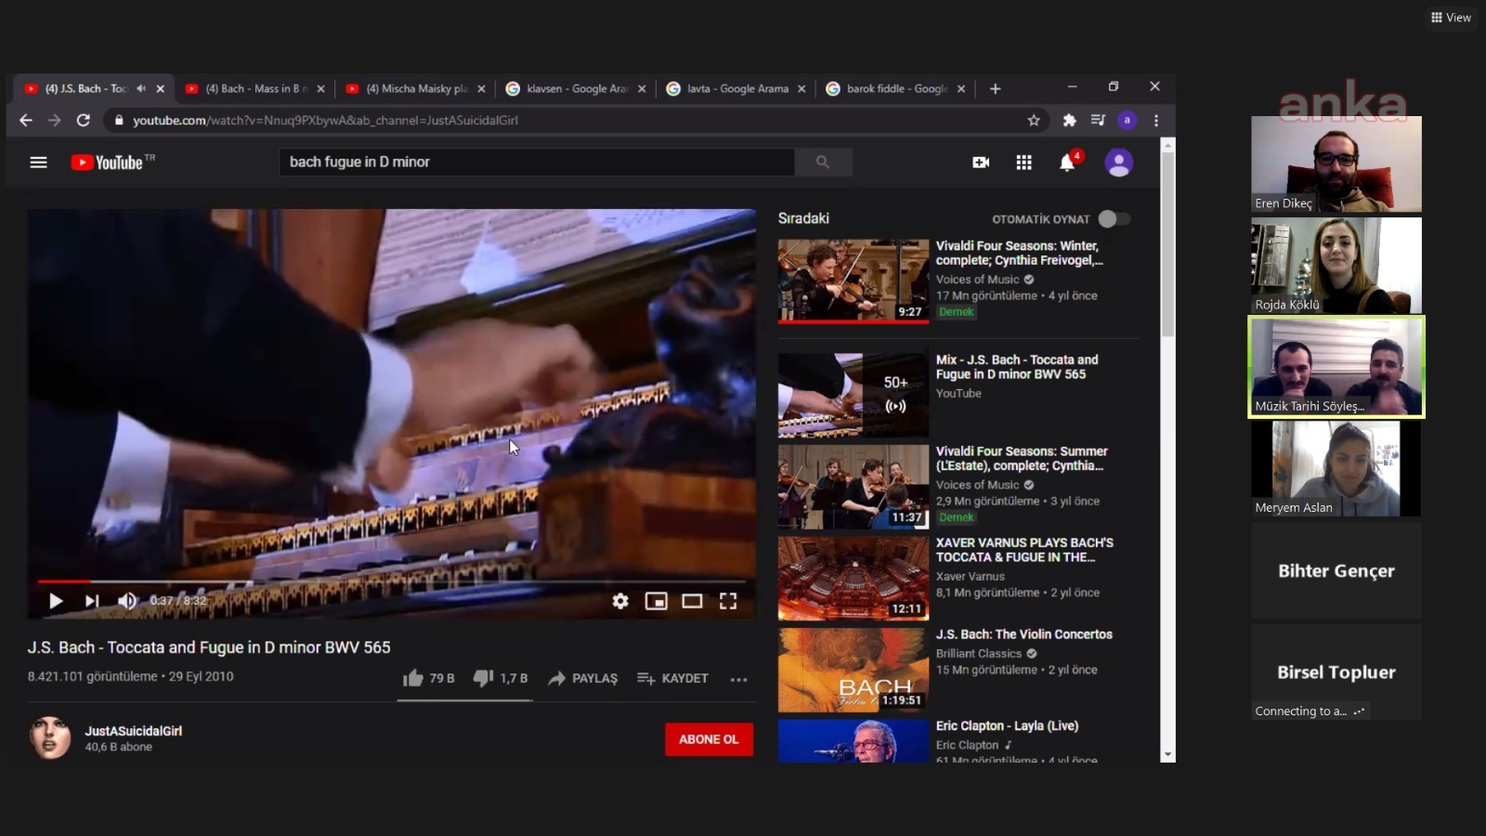
Task: Save the video with KAYDET
Action: click(x=672, y=678)
